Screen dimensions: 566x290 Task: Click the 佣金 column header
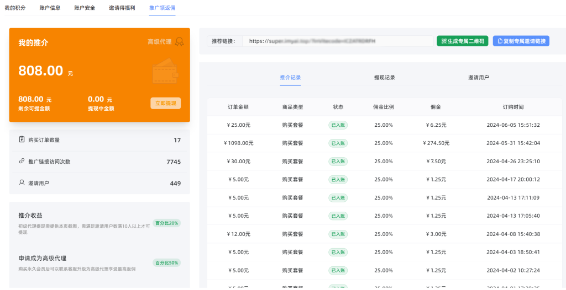[436, 107]
